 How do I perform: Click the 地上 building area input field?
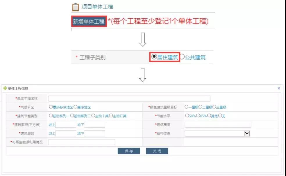tap(66, 125)
